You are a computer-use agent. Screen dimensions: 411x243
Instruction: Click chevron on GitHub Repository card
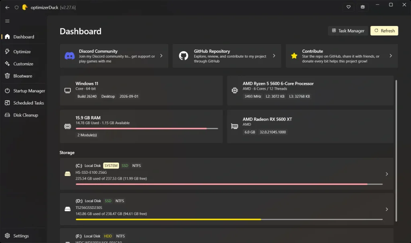(274, 56)
